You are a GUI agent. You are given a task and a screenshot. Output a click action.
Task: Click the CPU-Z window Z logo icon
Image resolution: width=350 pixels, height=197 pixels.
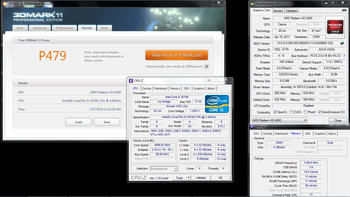point(131,81)
